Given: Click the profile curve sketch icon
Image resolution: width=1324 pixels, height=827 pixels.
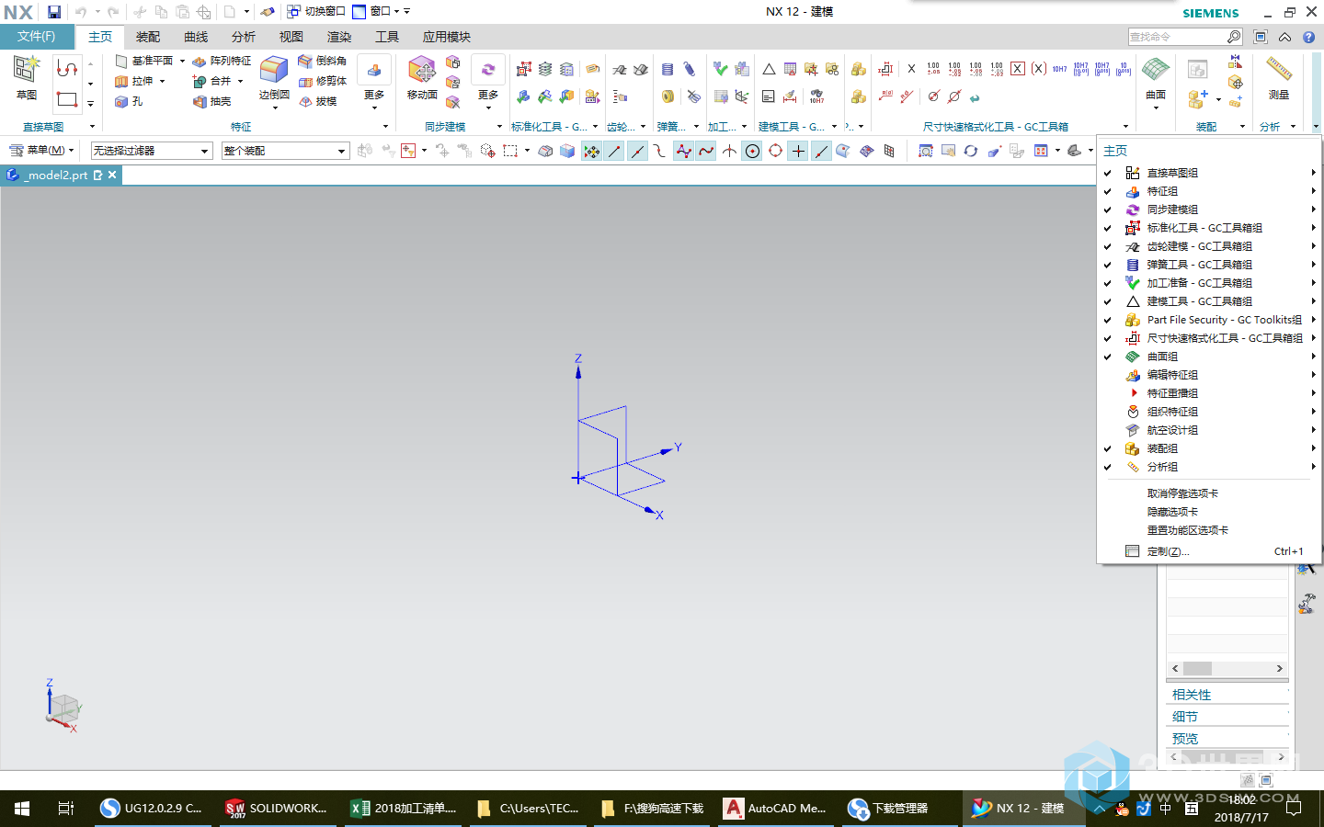Looking at the screenshot, I should (x=67, y=69).
